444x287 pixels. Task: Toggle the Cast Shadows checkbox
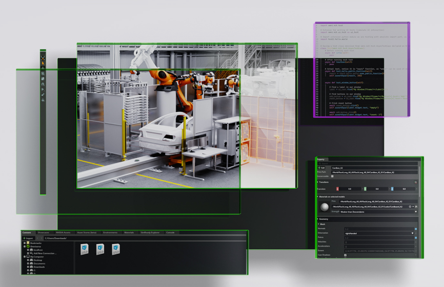[345, 255]
